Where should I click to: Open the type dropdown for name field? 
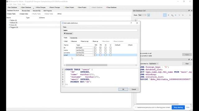[x=93, y=50]
